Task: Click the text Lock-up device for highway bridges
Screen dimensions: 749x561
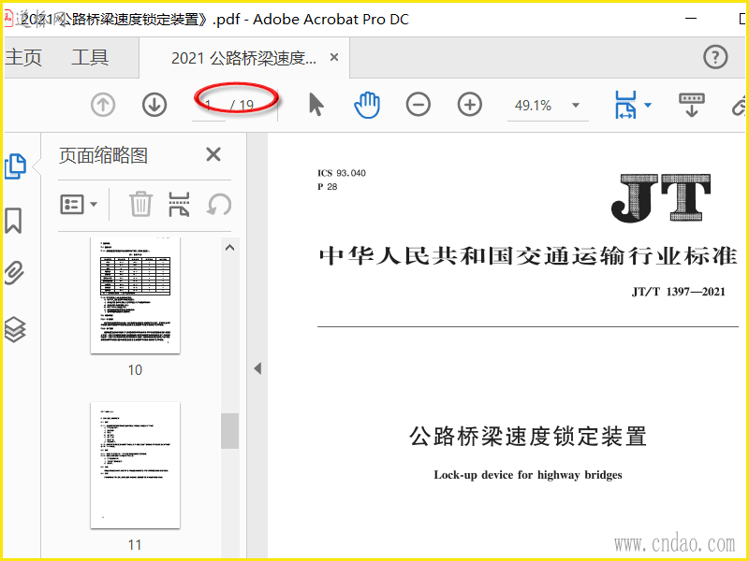Action: coord(528,475)
